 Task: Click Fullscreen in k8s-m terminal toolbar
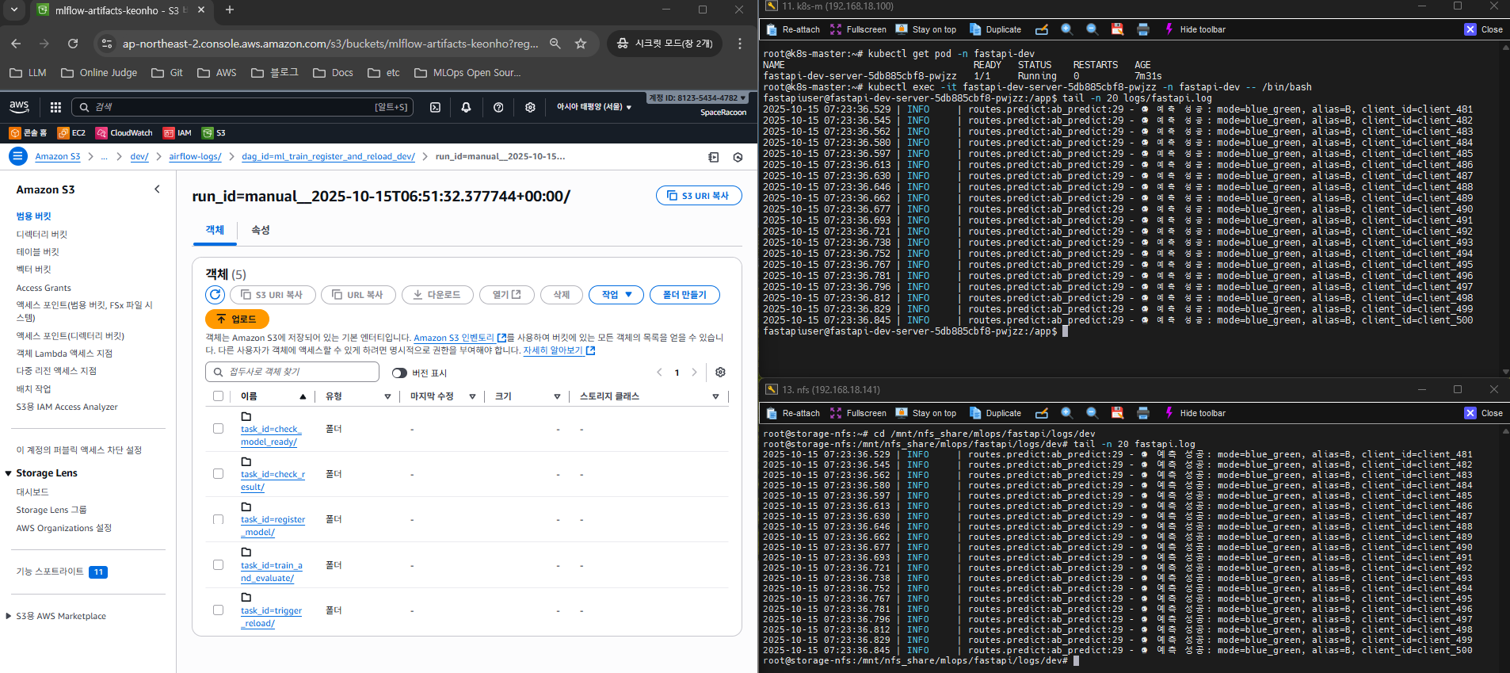pyautogui.click(x=858, y=29)
